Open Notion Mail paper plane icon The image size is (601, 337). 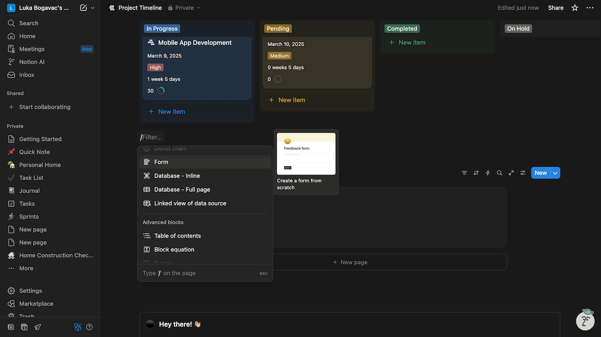coord(38,327)
